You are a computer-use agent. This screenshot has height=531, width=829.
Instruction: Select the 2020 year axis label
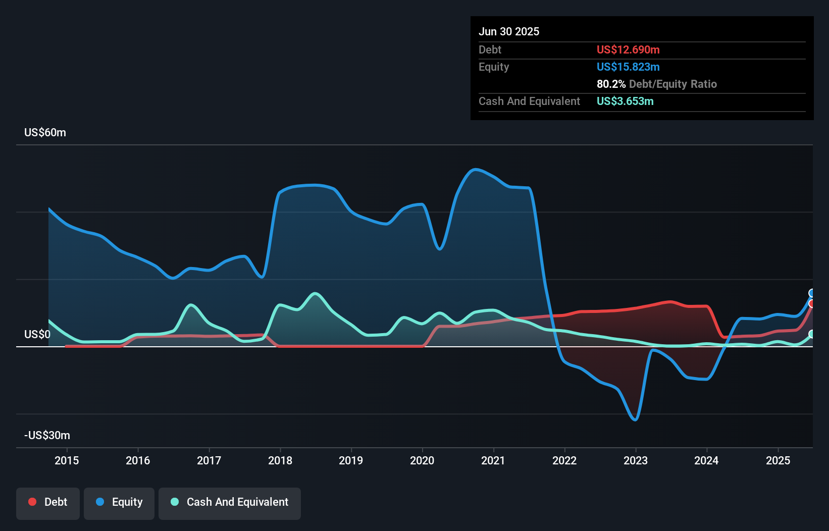tap(422, 460)
